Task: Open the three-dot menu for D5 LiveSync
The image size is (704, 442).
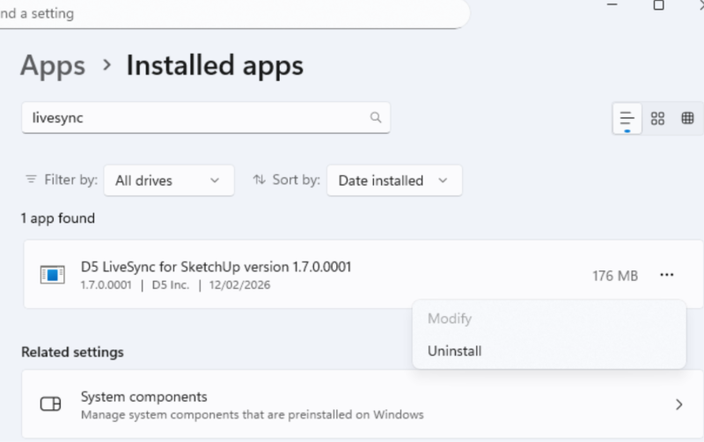Action: pyautogui.click(x=666, y=276)
